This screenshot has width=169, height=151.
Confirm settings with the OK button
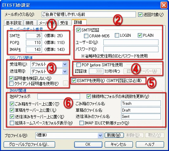coord(88,144)
